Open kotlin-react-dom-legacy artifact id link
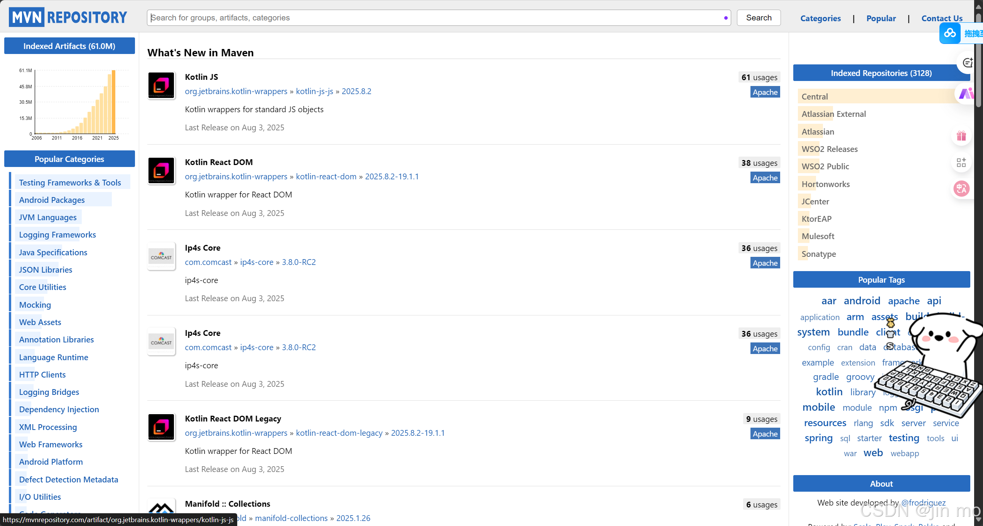Image resolution: width=983 pixels, height=526 pixels. [339, 433]
